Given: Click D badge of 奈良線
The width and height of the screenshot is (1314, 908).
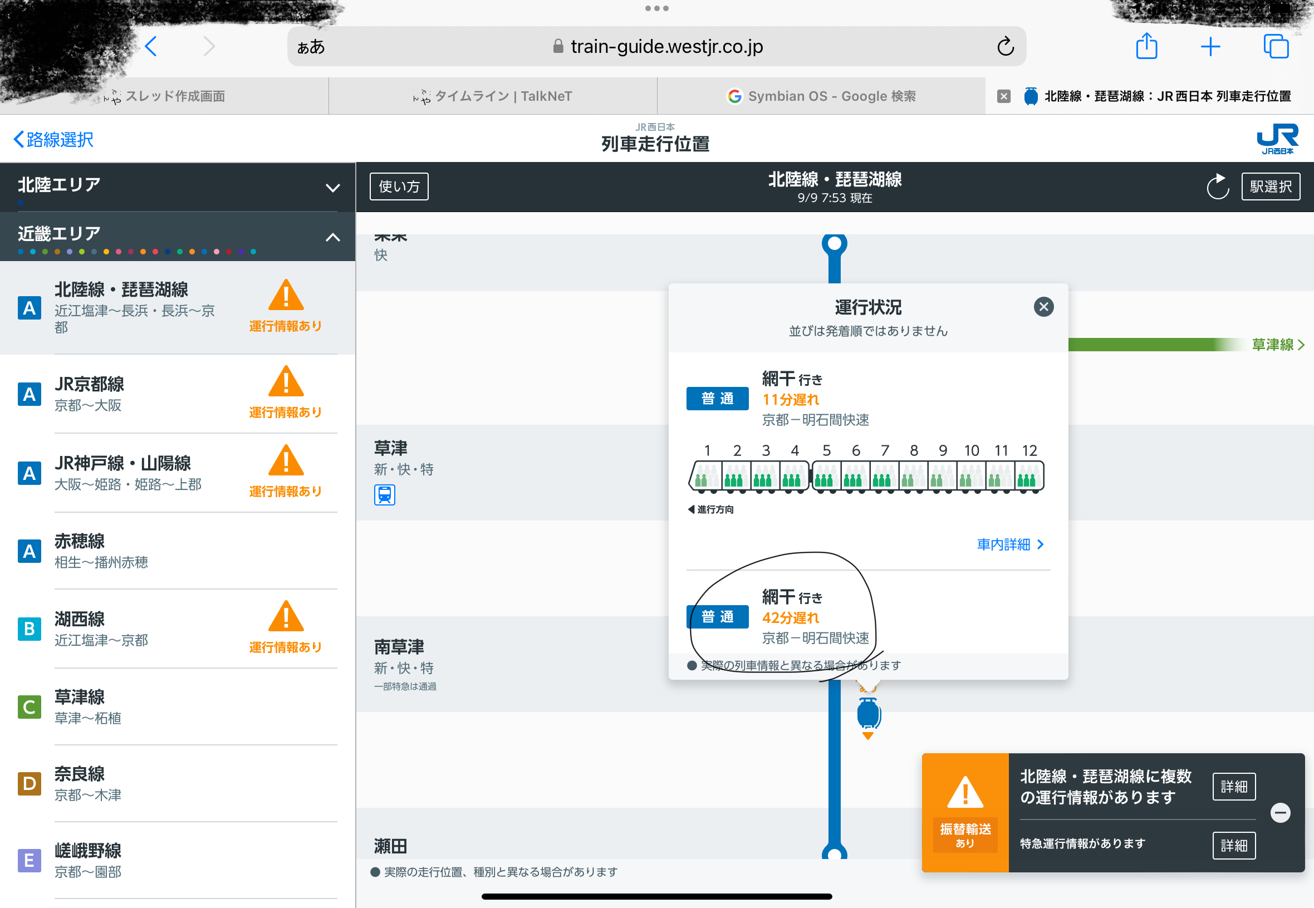Looking at the screenshot, I should 29,784.
